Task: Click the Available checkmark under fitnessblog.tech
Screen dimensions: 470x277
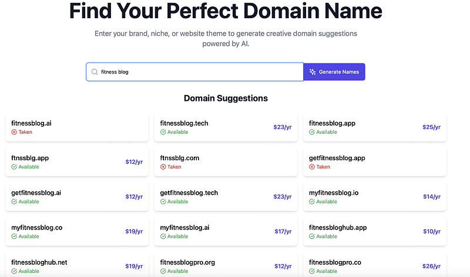Action: [163, 132]
